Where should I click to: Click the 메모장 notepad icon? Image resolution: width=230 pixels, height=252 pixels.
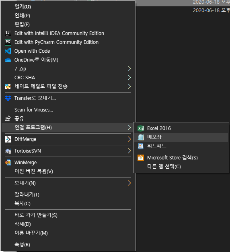pyautogui.click(x=141, y=137)
